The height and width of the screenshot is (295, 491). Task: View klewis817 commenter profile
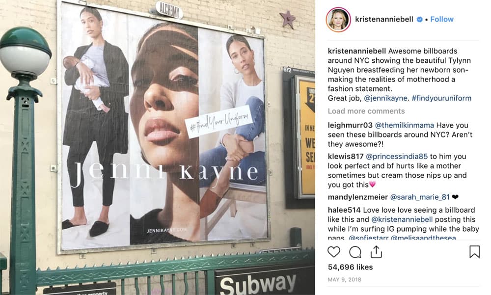[x=346, y=156]
